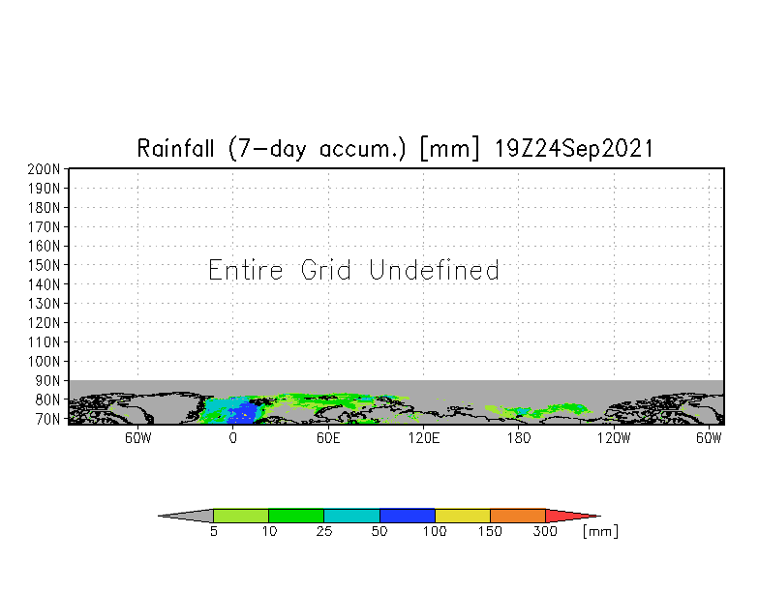Image resolution: width=759 pixels, height=592 pixels.
Task: Click the blue heavy rainfall patch near 0 longitude
Action: (244, 414)
